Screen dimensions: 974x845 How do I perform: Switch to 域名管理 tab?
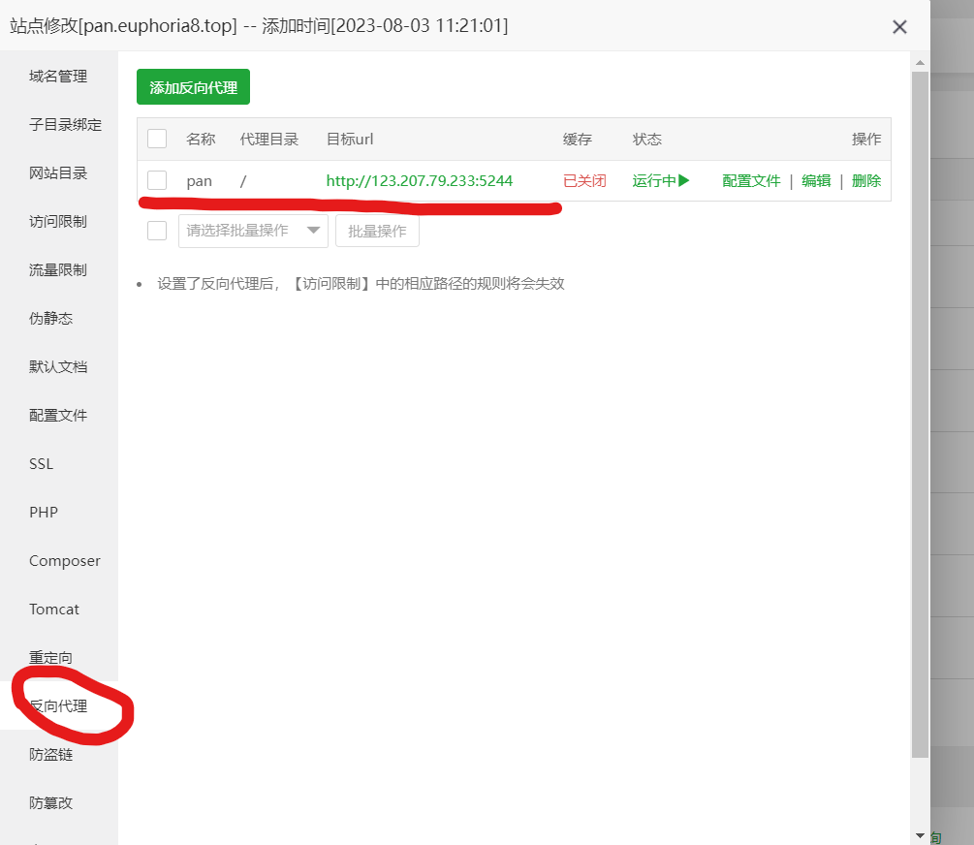coord(58,77)
